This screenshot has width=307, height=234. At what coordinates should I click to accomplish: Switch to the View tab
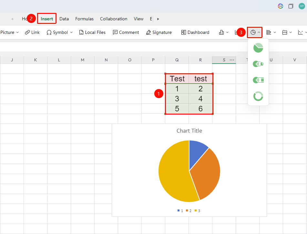tap(138, 19)
